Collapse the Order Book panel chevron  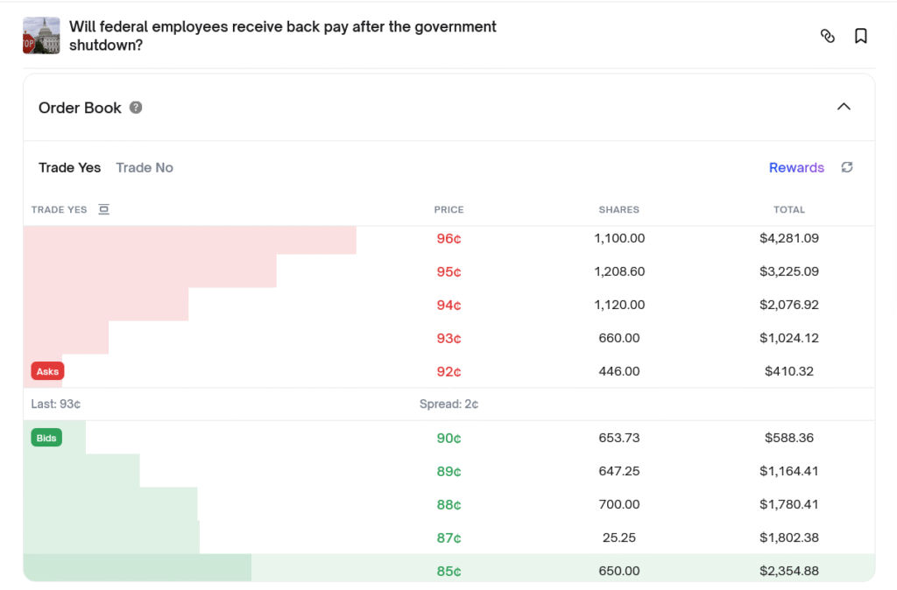click(x=844, y=107)
